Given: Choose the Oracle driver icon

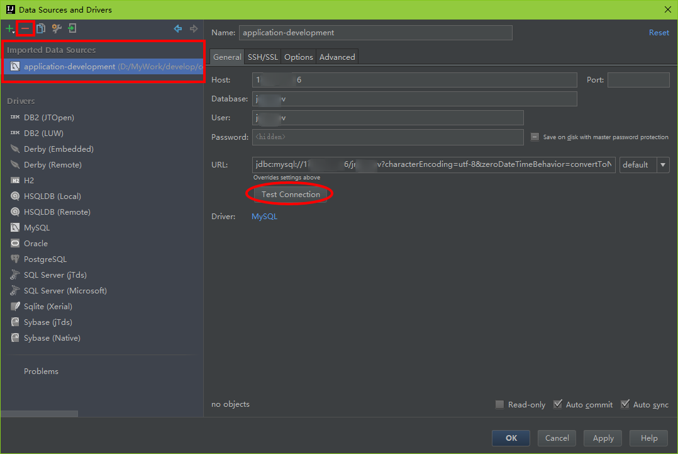Looking at the screenshot, I should pos(15,244).
